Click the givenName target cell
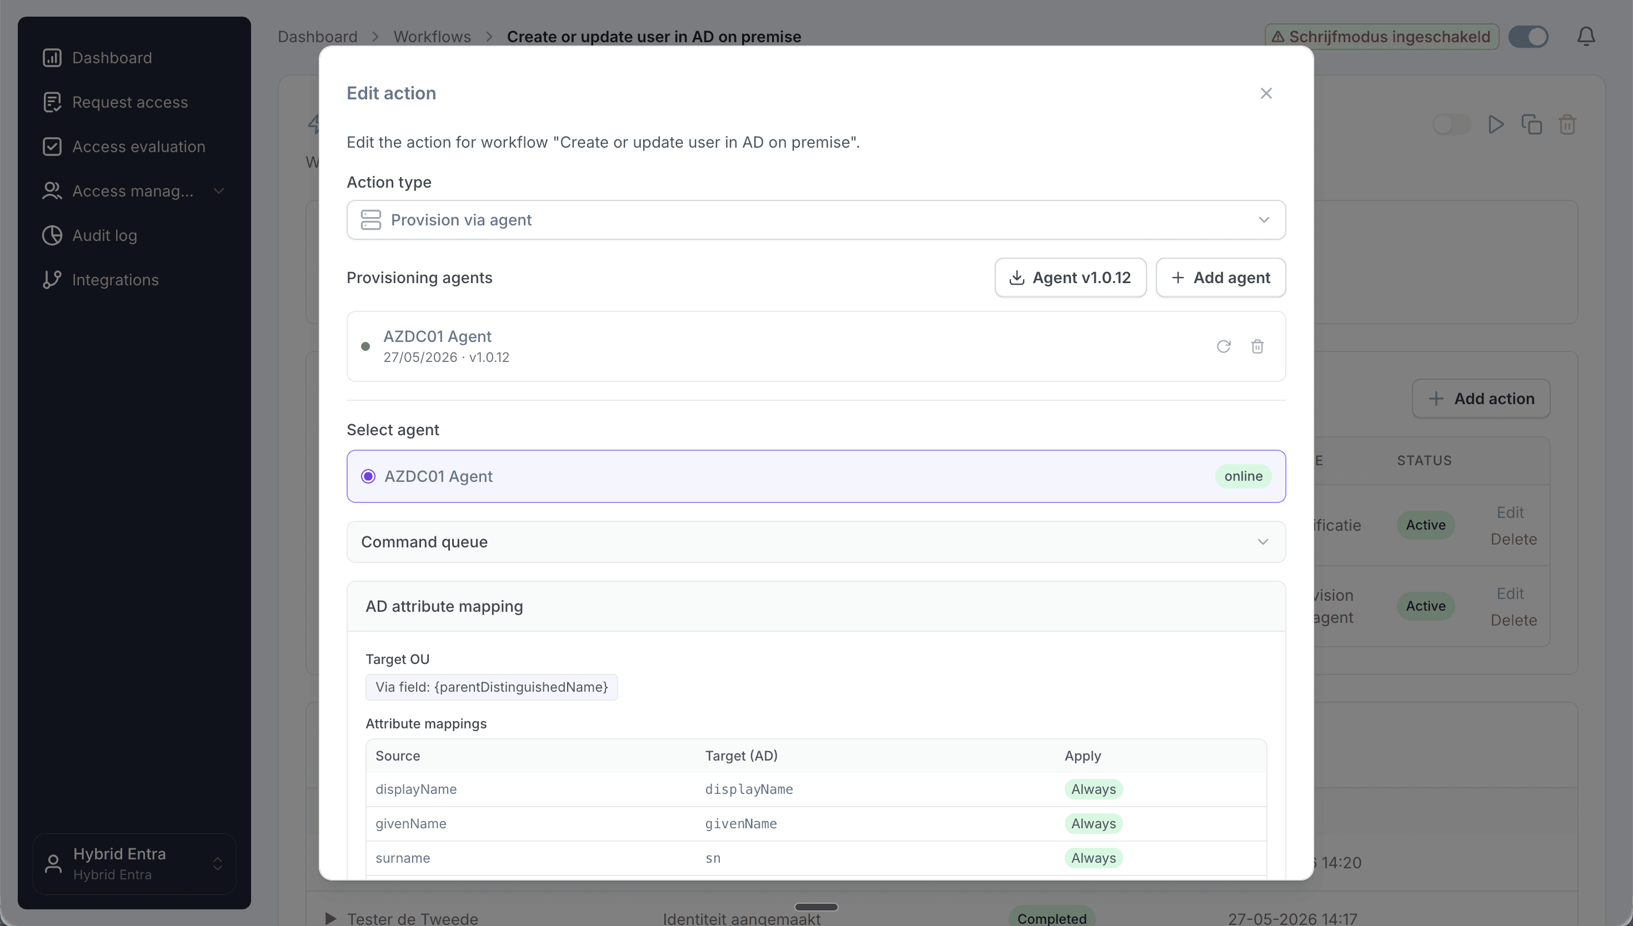 [740, 824]
